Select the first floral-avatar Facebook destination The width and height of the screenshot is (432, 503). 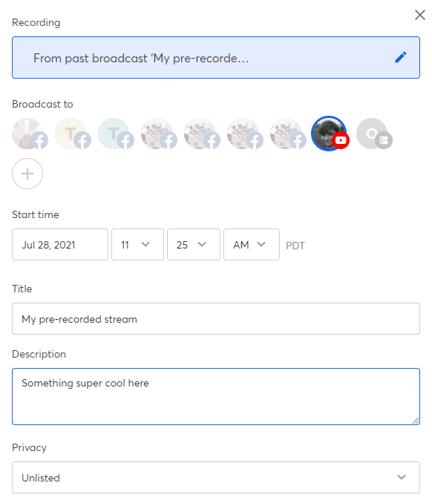pyautogui.click(x=159, y=134)
